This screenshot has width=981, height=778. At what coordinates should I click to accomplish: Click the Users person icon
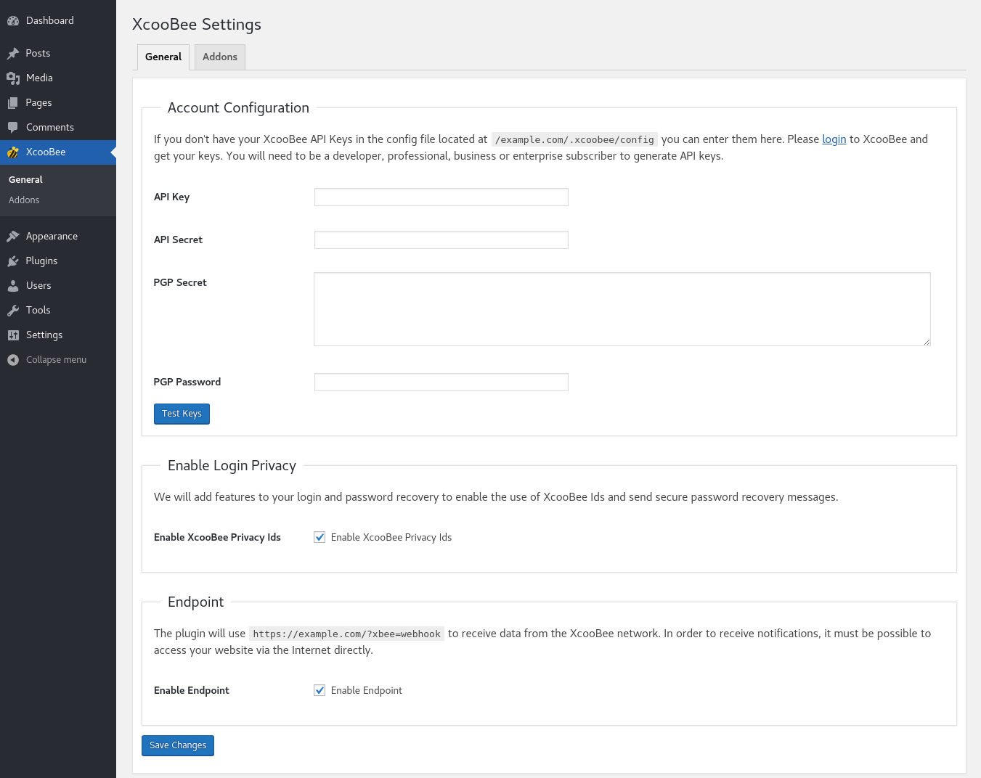coord(13,286)
